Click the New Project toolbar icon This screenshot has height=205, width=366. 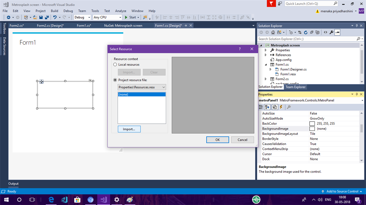coord(26,17)
